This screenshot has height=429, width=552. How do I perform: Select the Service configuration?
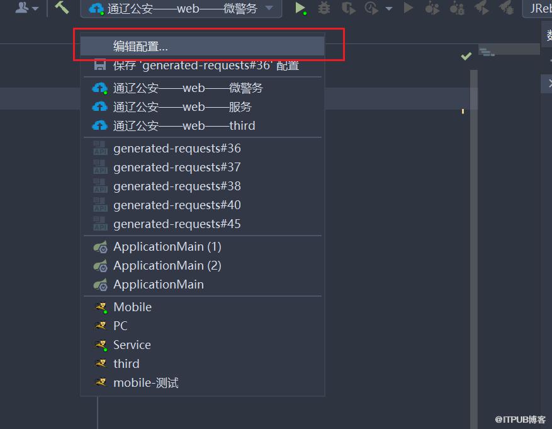[203, 345]
